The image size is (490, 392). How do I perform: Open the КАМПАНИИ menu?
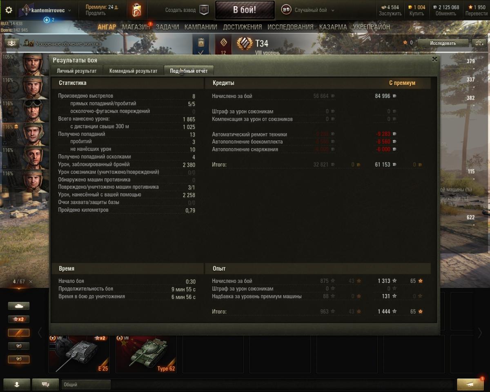201,27
